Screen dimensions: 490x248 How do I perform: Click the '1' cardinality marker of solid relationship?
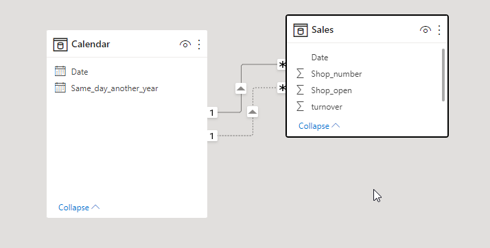click(x=212, y=112)
